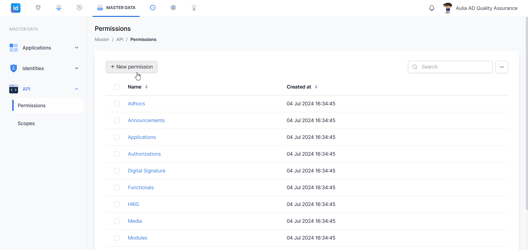Check the HRIS row checkbox
The width and height of the screenshot is (528, 250).
pyautogui.click(x=117, y=204)
